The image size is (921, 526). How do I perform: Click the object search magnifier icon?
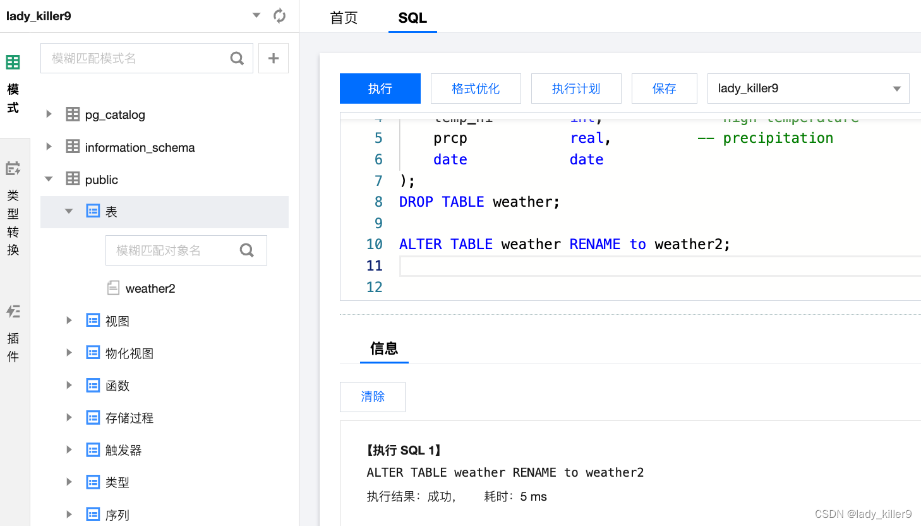tap(247, 250)
